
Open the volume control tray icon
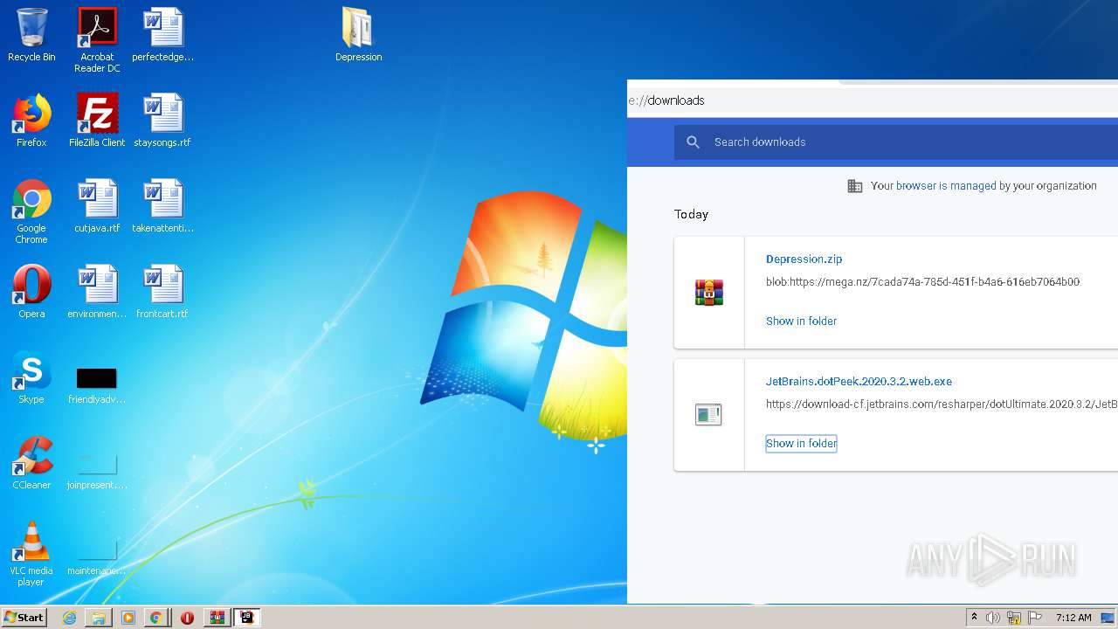[x=993, y=618]
